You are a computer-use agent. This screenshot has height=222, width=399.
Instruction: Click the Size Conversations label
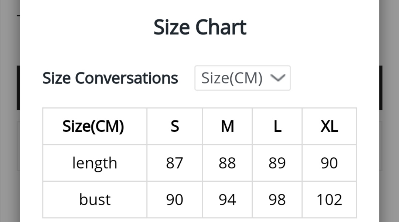pos(110,78)
